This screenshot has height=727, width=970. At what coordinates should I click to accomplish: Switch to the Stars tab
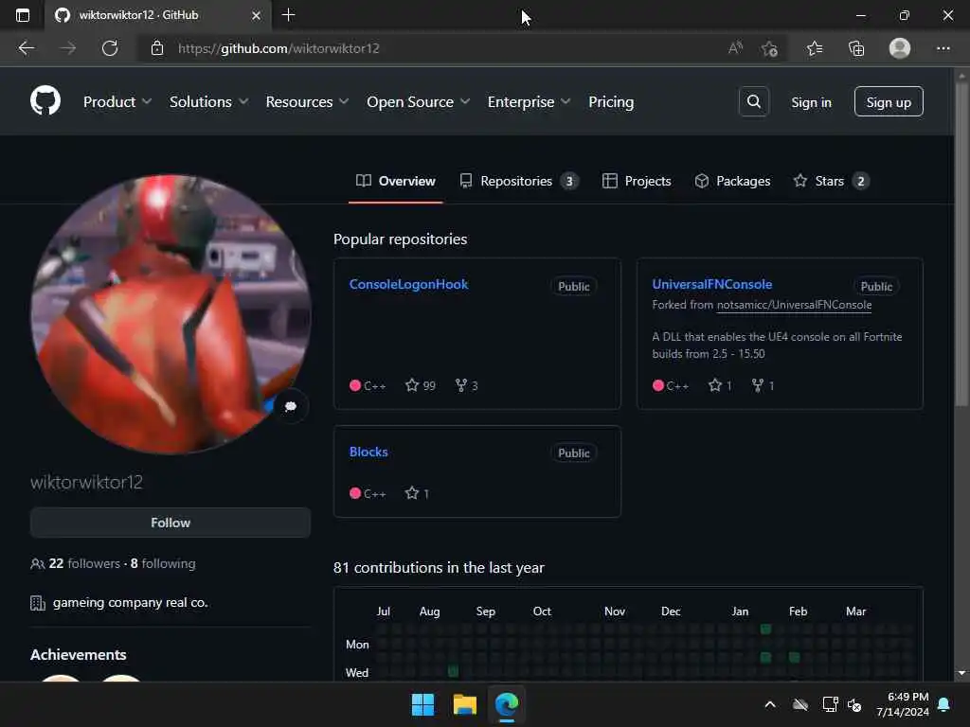tap(831, 181)
